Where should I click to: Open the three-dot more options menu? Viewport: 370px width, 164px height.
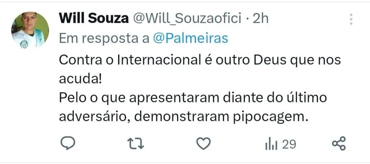[351, 19]
